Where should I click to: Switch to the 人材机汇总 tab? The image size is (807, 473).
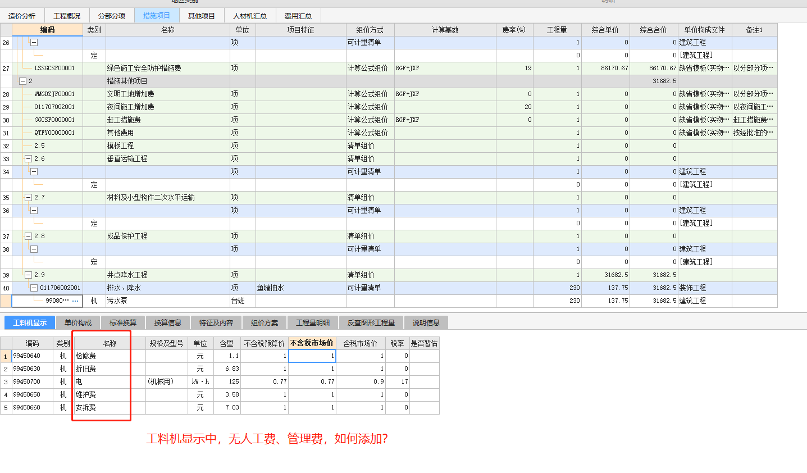click(250, 16)
